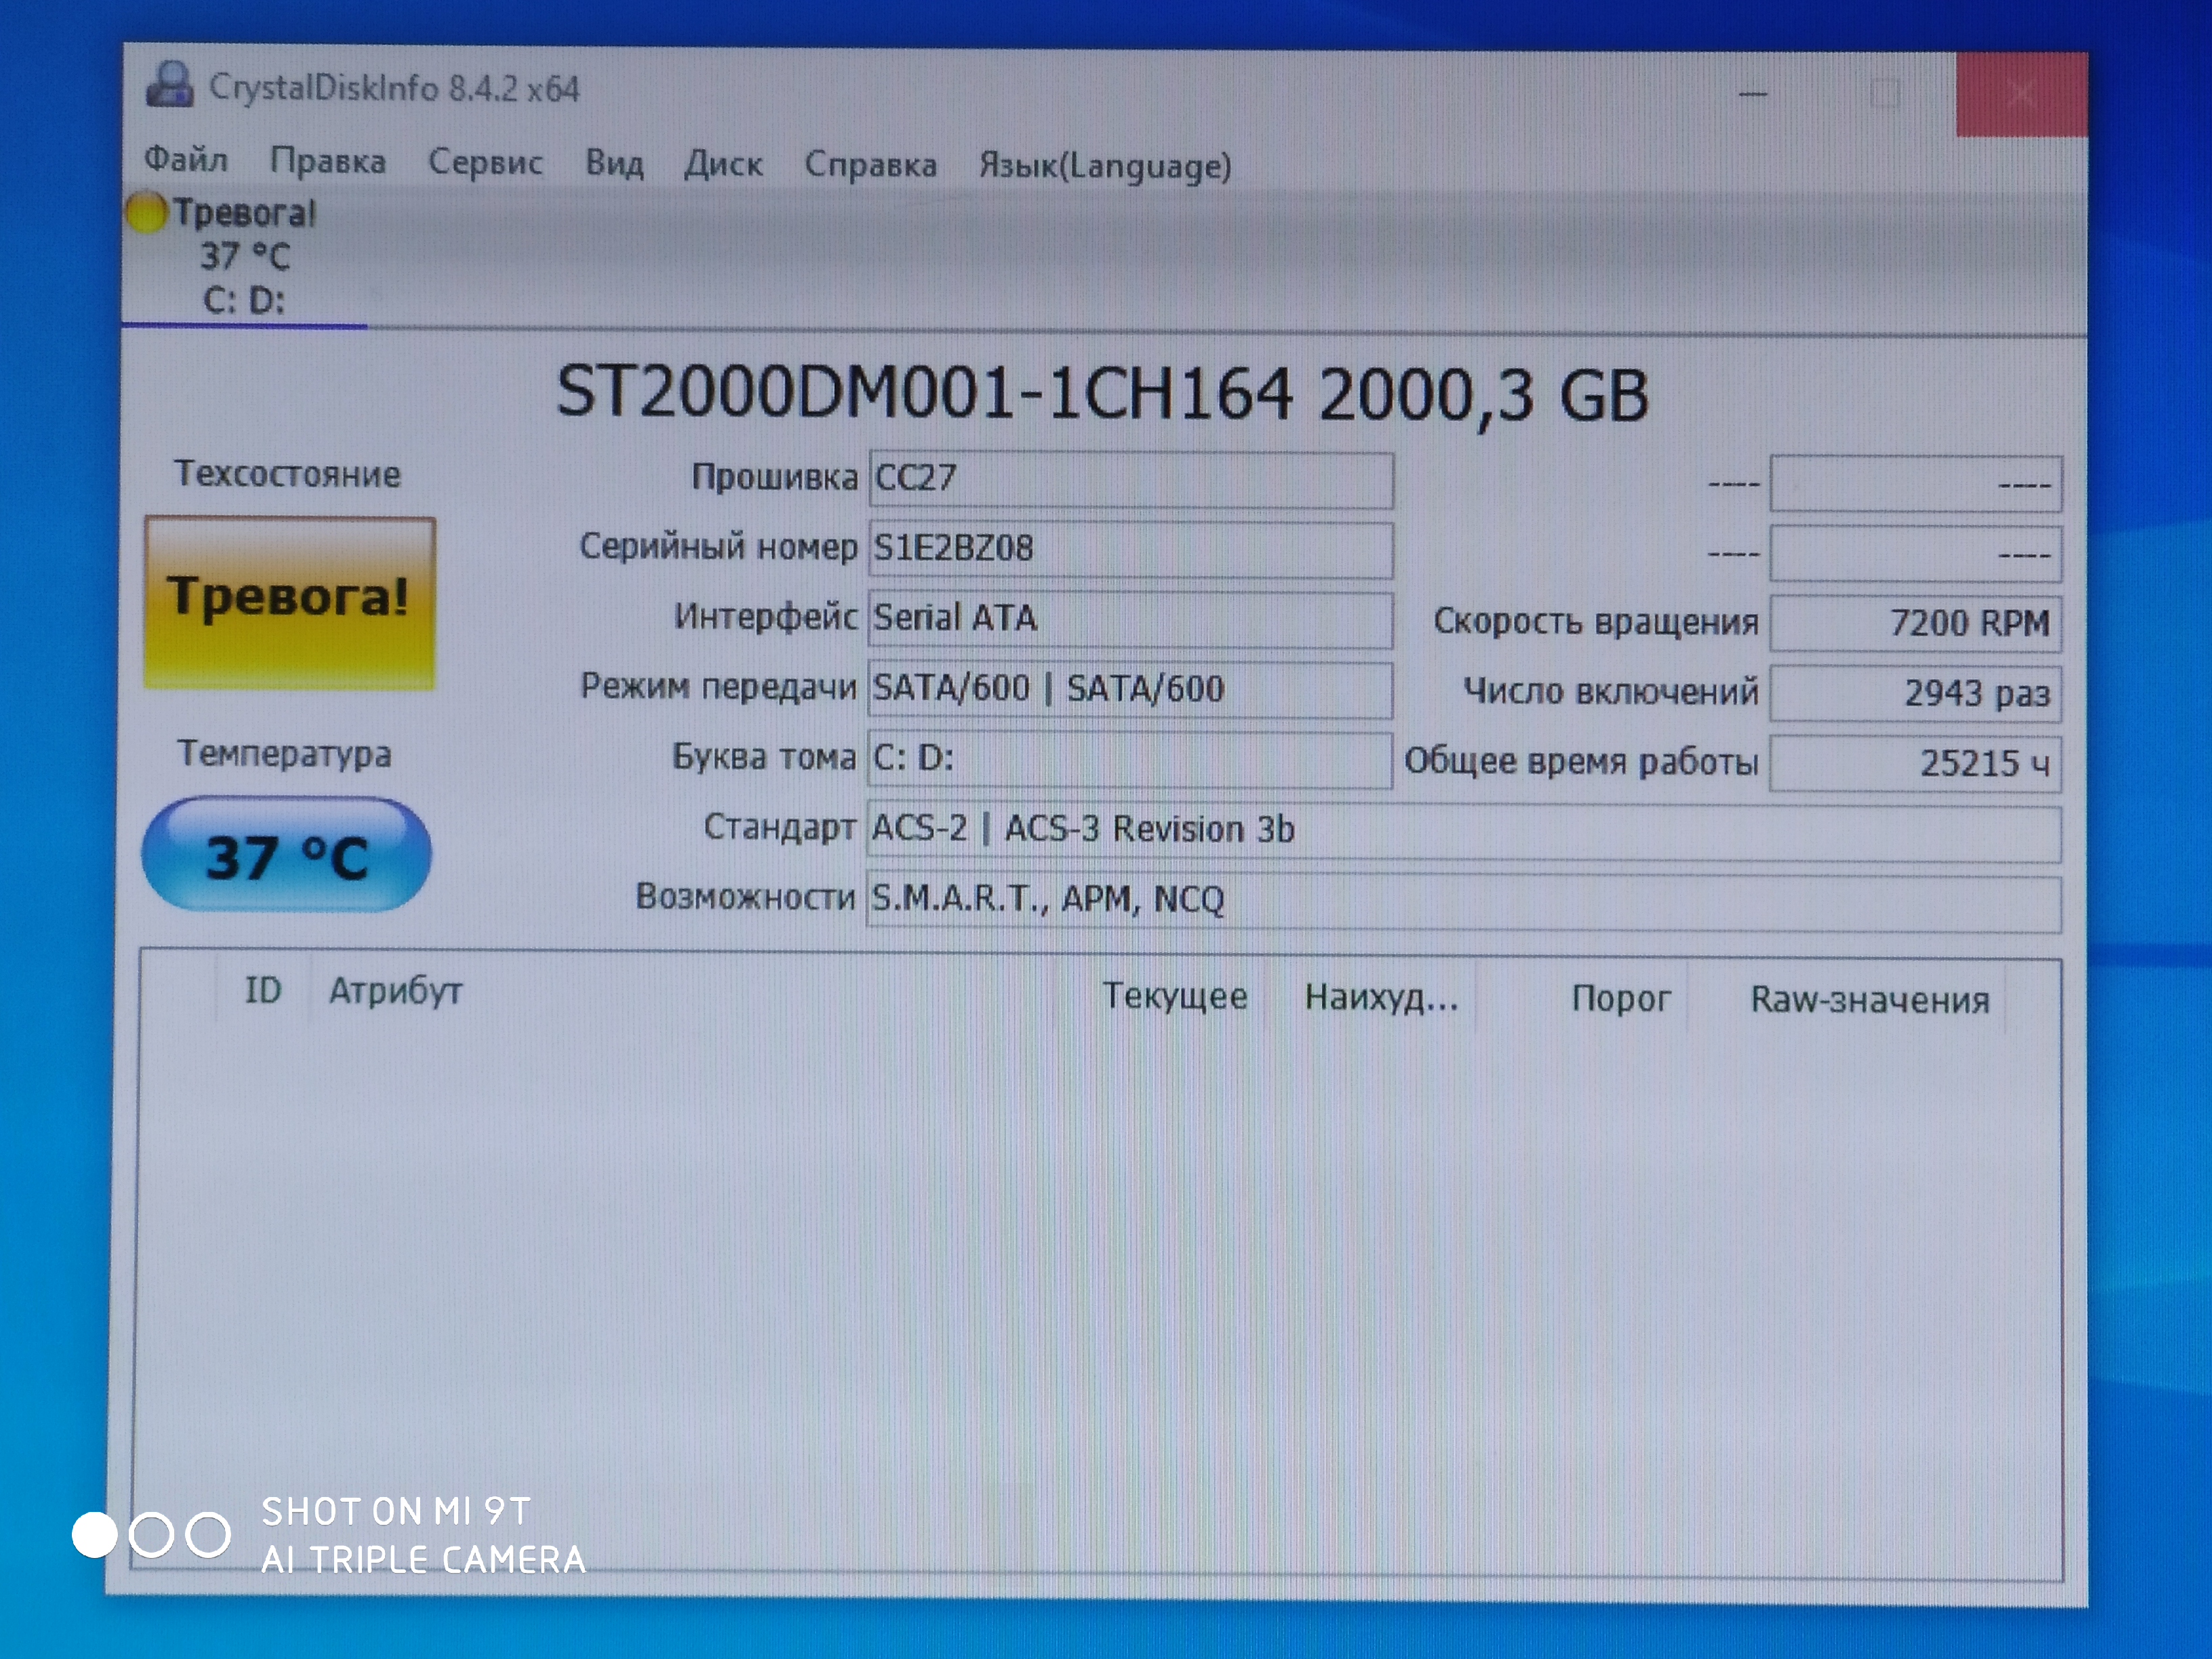Open the Диск menu
This screenshot has height=1659, width=2212.
pos(723,164)
